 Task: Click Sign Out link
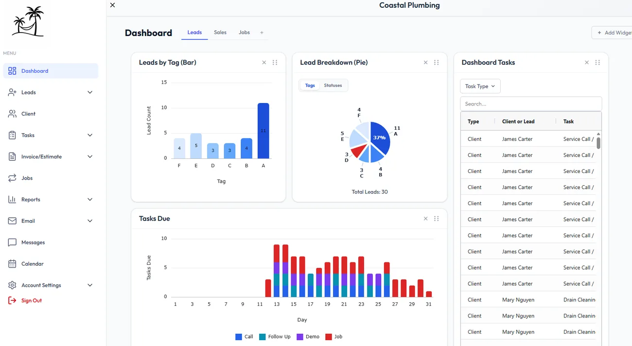click(x=32, y=300)
